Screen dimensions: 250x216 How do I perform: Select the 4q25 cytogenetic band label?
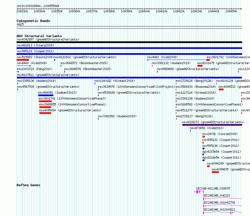[x=20, y=24]
